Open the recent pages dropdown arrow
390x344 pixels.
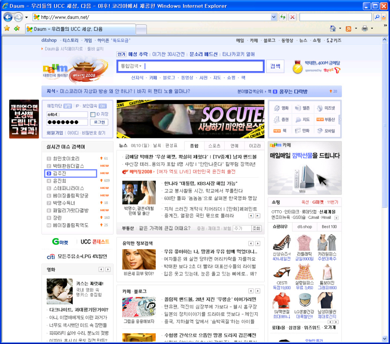coord(26,18)
